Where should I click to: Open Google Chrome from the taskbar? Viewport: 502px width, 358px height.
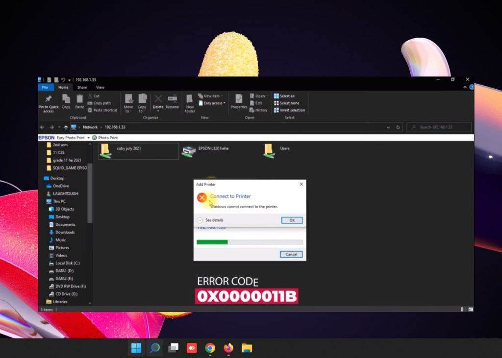pos(210,348)
